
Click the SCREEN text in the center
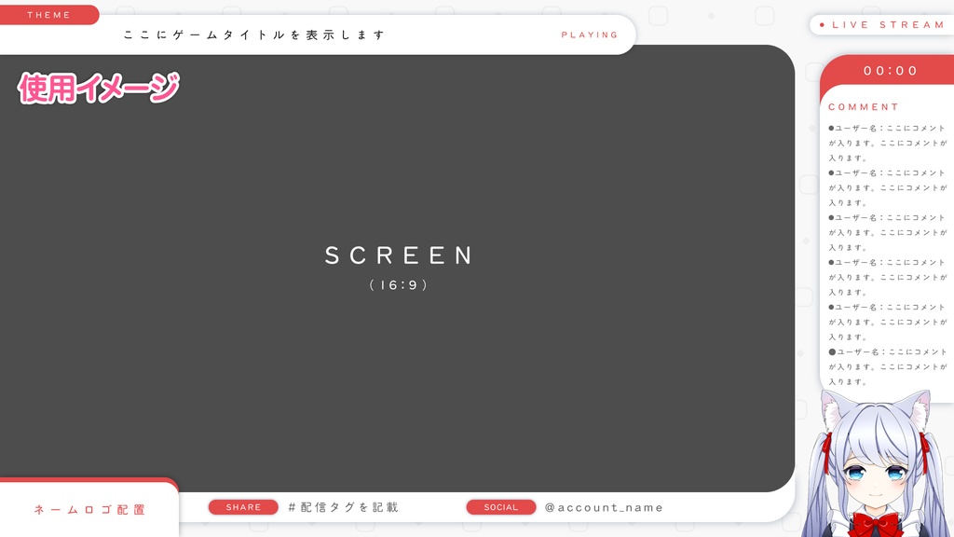click(x=399, y=255)
